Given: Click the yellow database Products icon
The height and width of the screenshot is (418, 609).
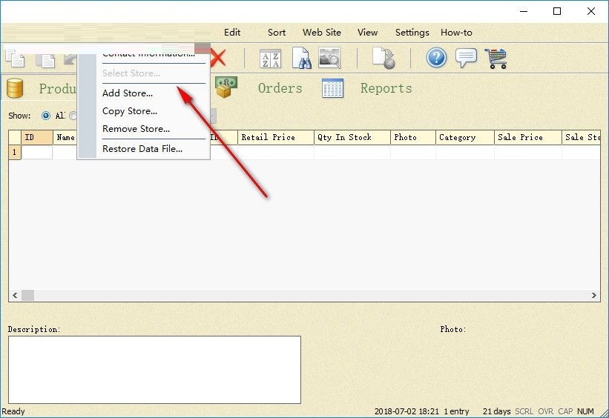Looking at the screenshot, I should pyautogui.click(x=15, y=88).
